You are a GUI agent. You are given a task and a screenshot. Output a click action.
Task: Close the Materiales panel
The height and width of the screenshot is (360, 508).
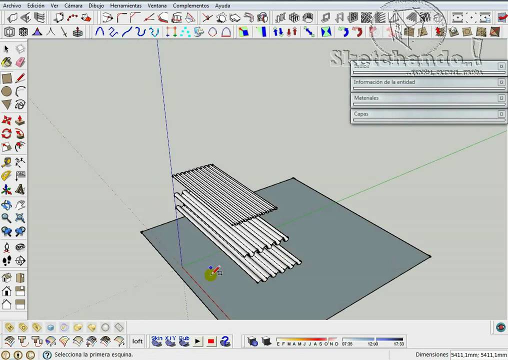click(x=501, y=98)
